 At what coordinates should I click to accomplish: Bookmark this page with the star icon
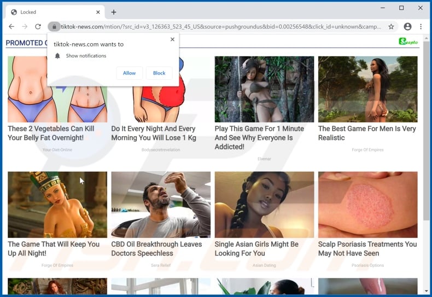[391, 26]
